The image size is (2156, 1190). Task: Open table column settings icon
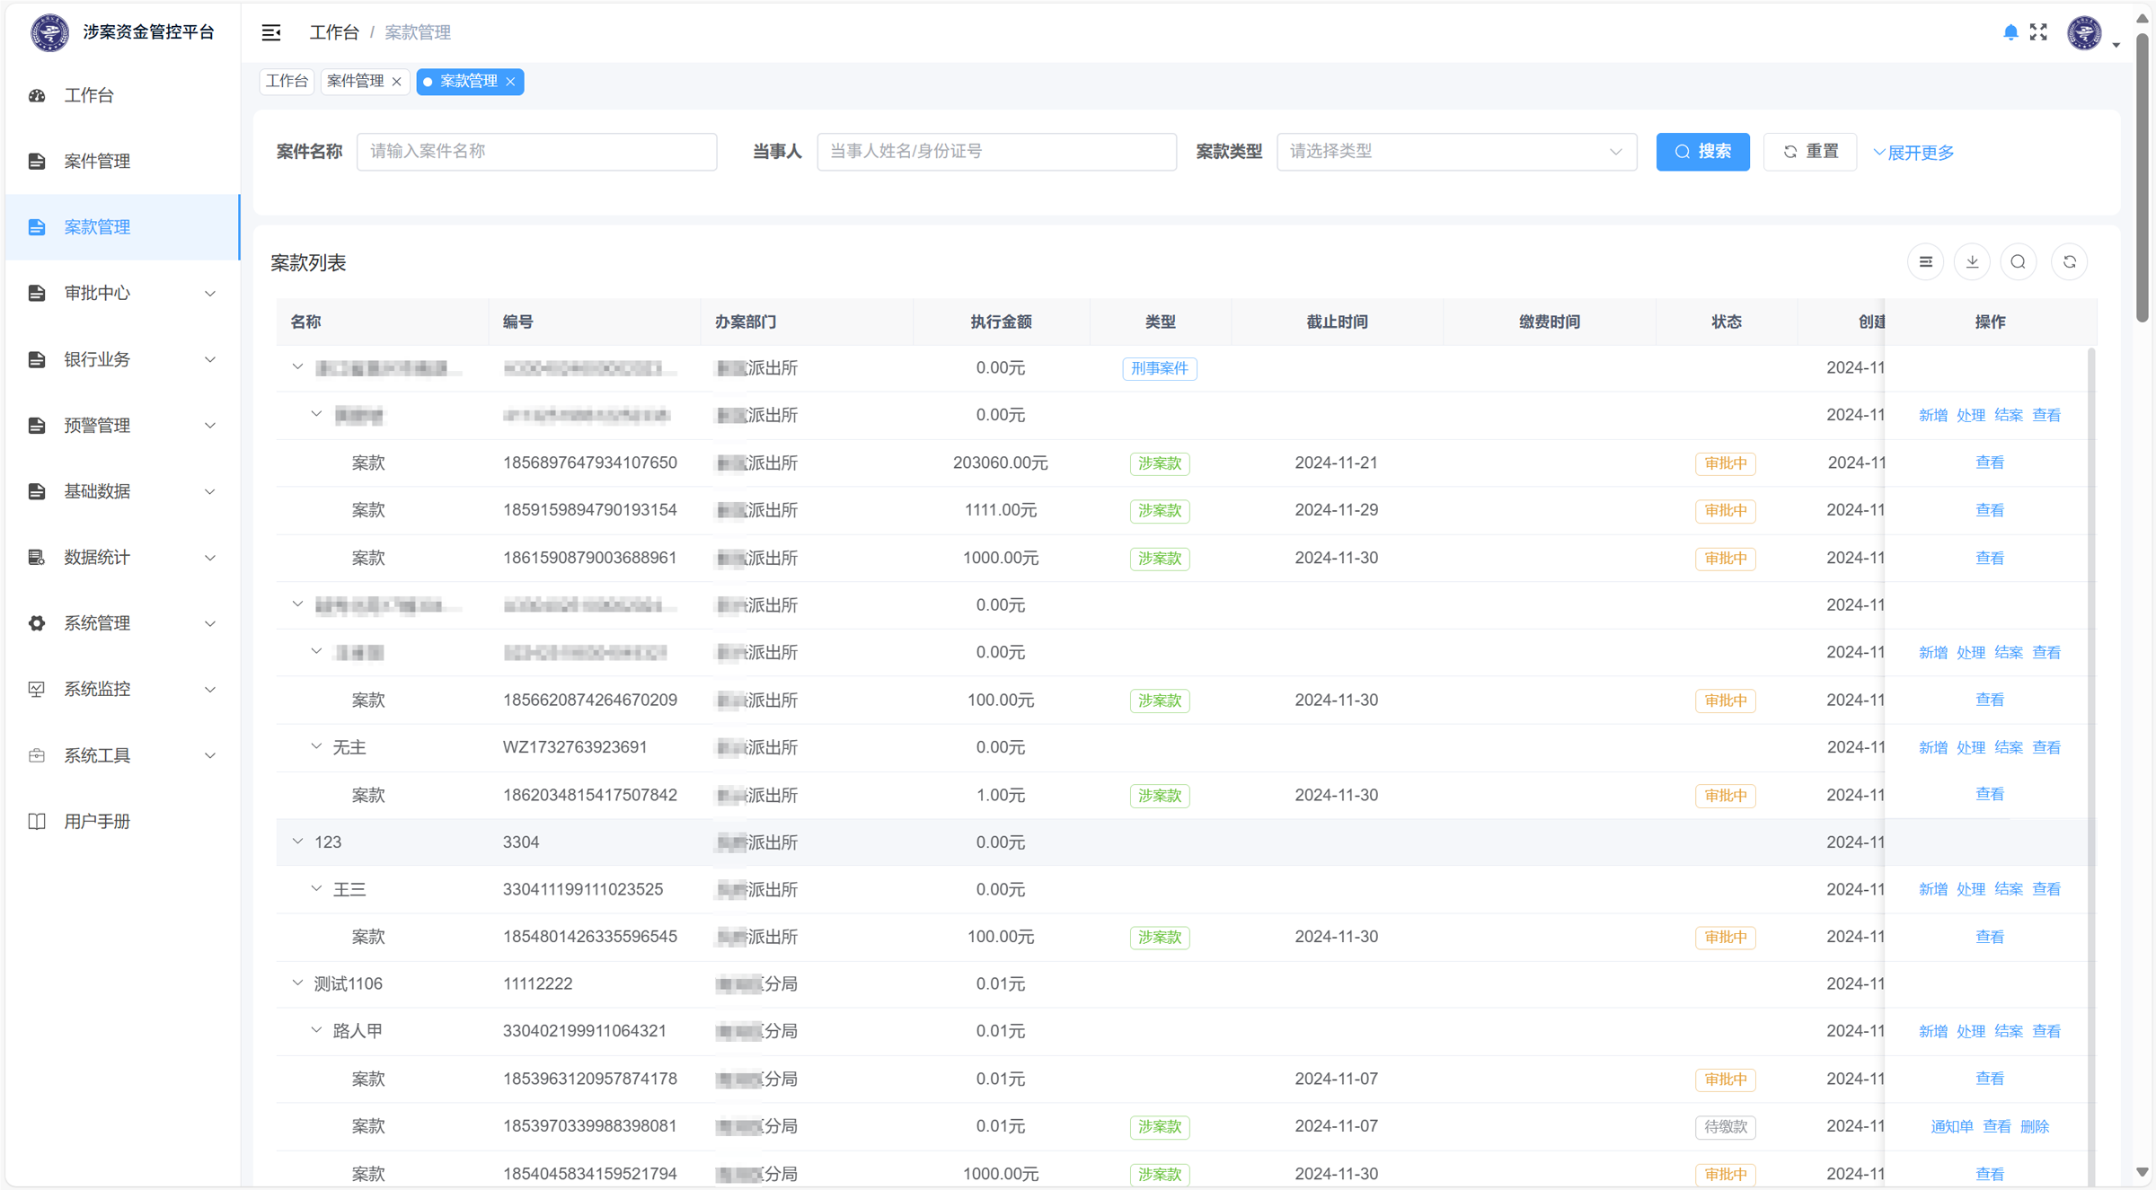pos(1925,262)
